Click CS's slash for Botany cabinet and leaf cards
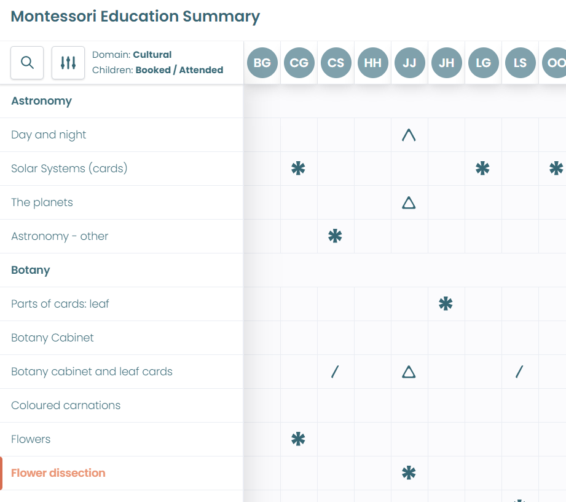The width and height of the screenshot is (566, 502). [336, 372]
